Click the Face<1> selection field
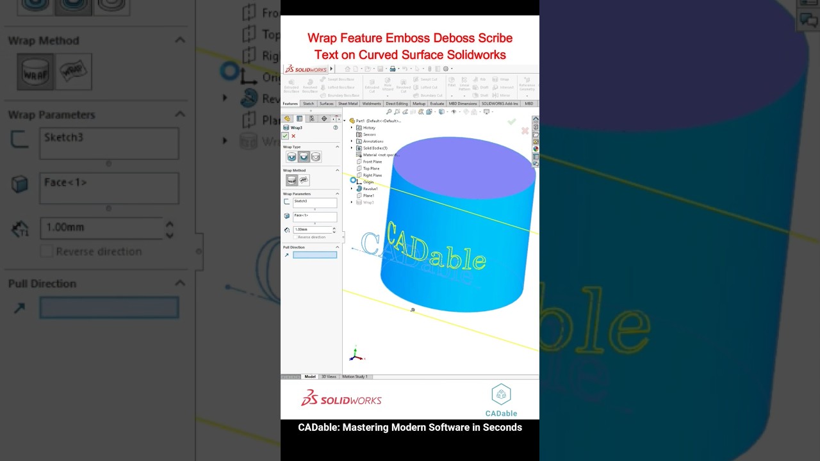 pyautogui.click(x=315, y=217)
